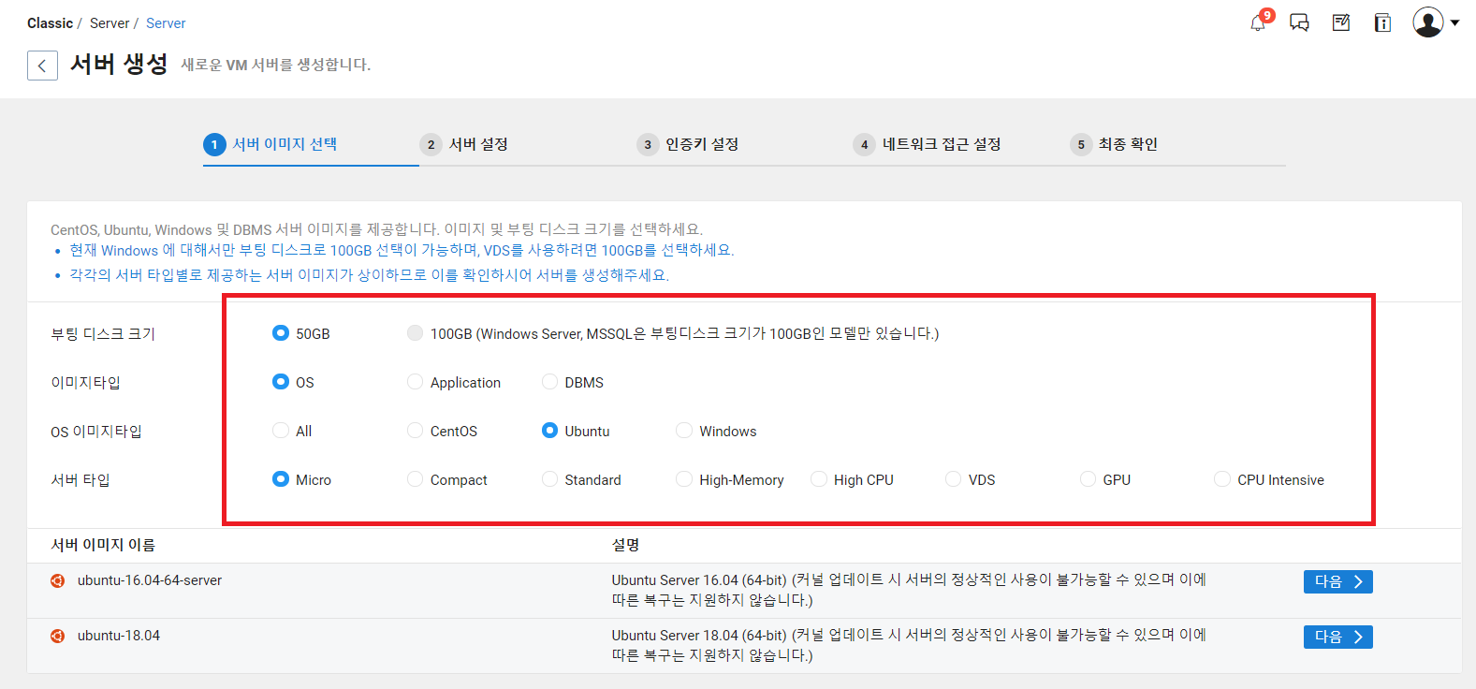The image size is (1476, 689).
Task: Open the user profile avatar
Action: [x=1428, y=22]
